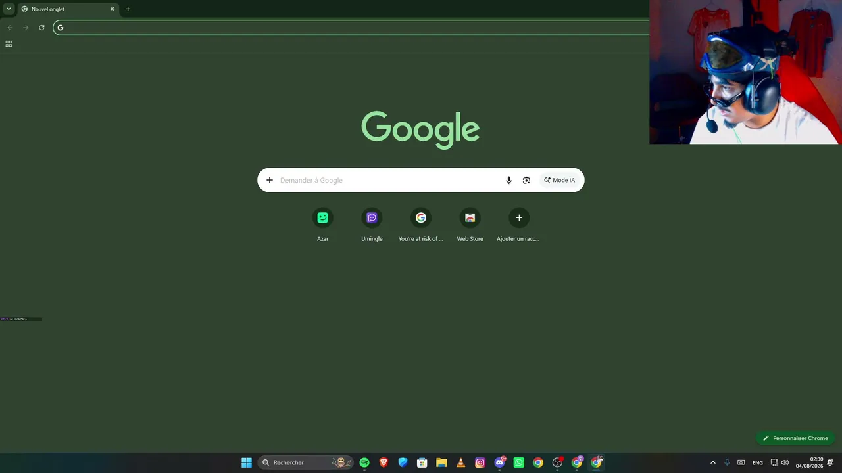Open Microsoft Store from the taskbar
The image size is (842, 473).
click(x=422, y=462)
